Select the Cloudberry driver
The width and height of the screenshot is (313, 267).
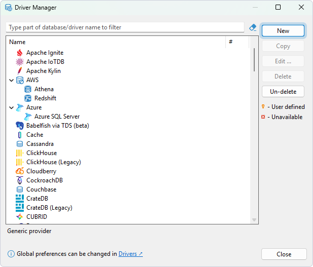[42, 171]
